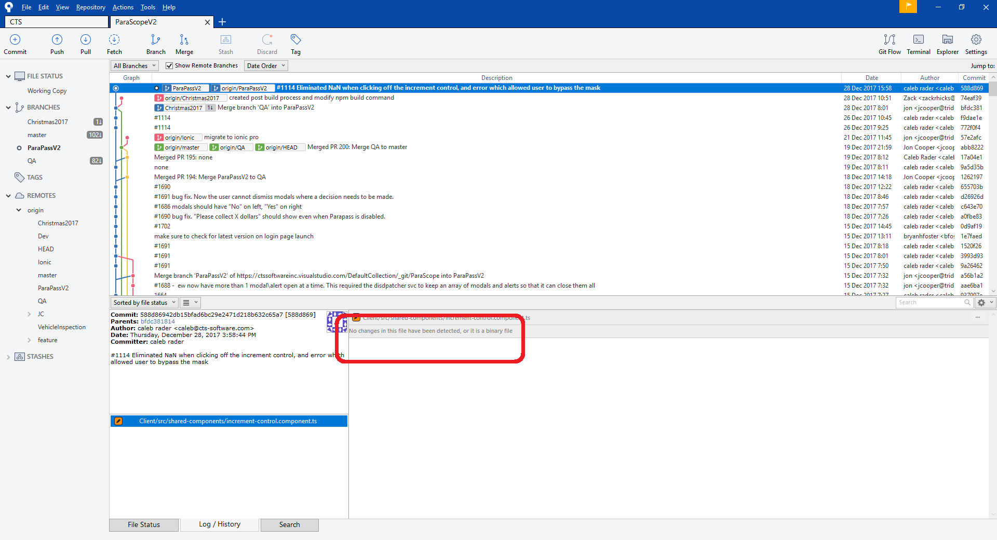
Task: Toggle Show Remote Branches checkbox
Action: [169, 65]
